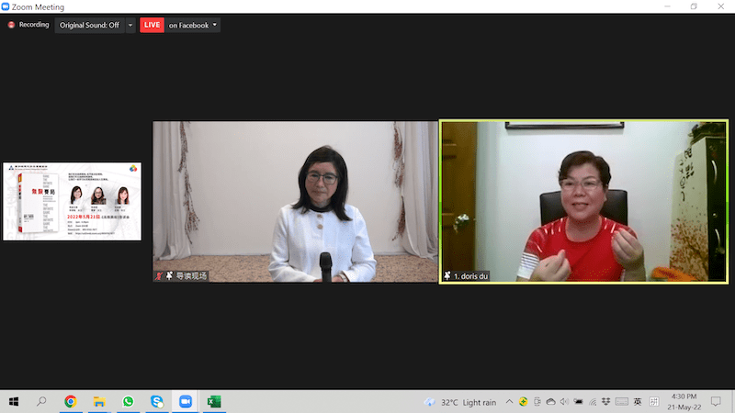Click the pin icon on doris du's video

448,275
